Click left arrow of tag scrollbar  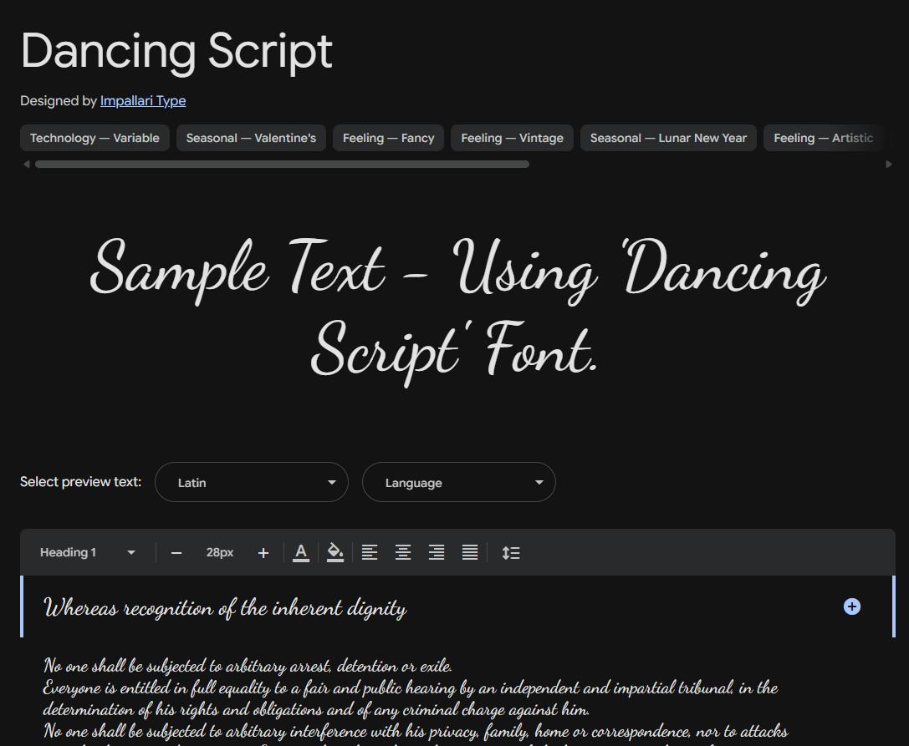tap(27, 164)
